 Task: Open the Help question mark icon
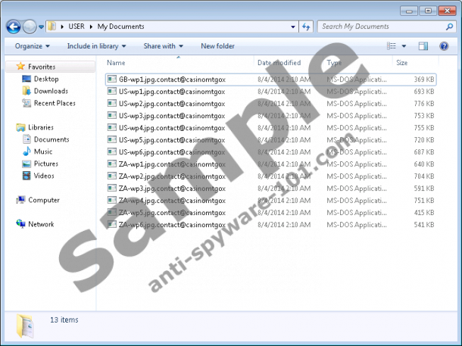click(445, 46)
